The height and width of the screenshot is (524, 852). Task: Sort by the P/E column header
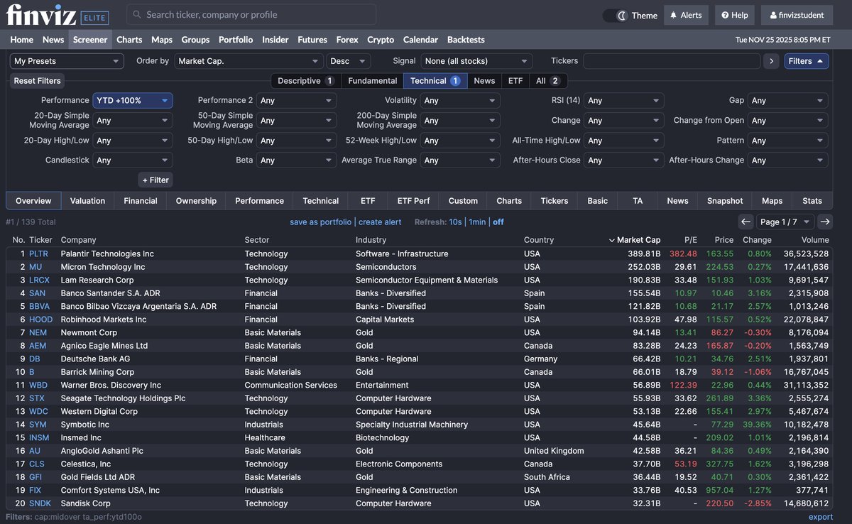point(691,240)
